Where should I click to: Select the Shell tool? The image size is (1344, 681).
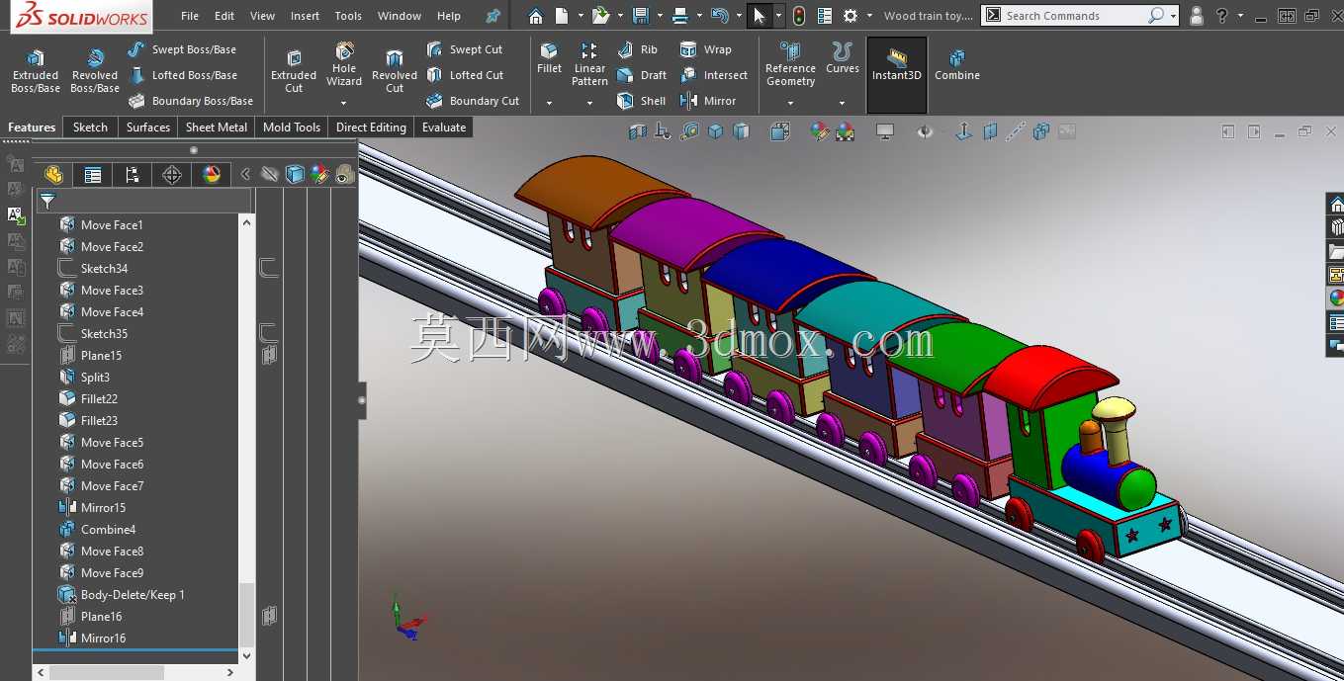tap(641, 101)
